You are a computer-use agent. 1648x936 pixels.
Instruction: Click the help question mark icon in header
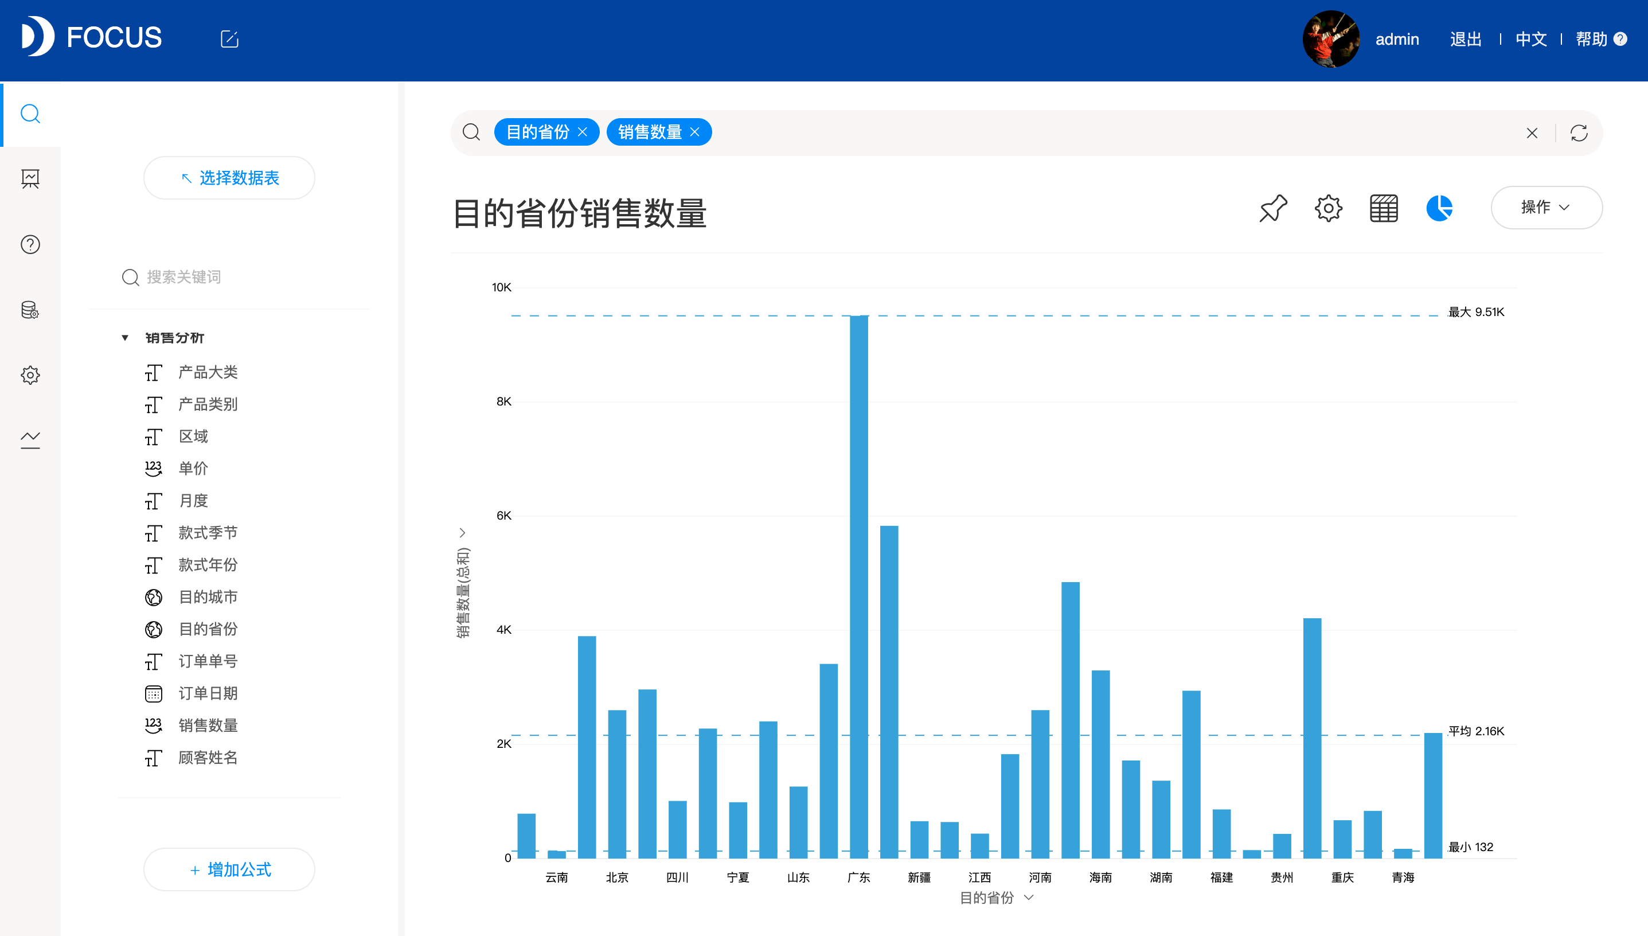(1620, 39)
